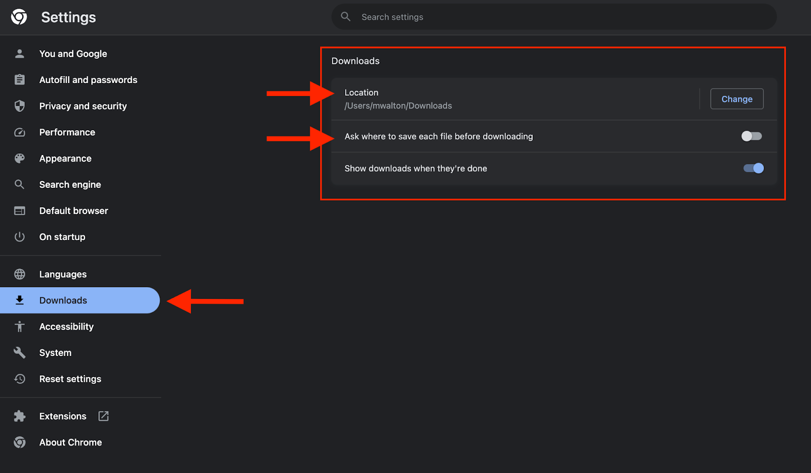Click the shield icon for Privacy and security

pos(20,106)
